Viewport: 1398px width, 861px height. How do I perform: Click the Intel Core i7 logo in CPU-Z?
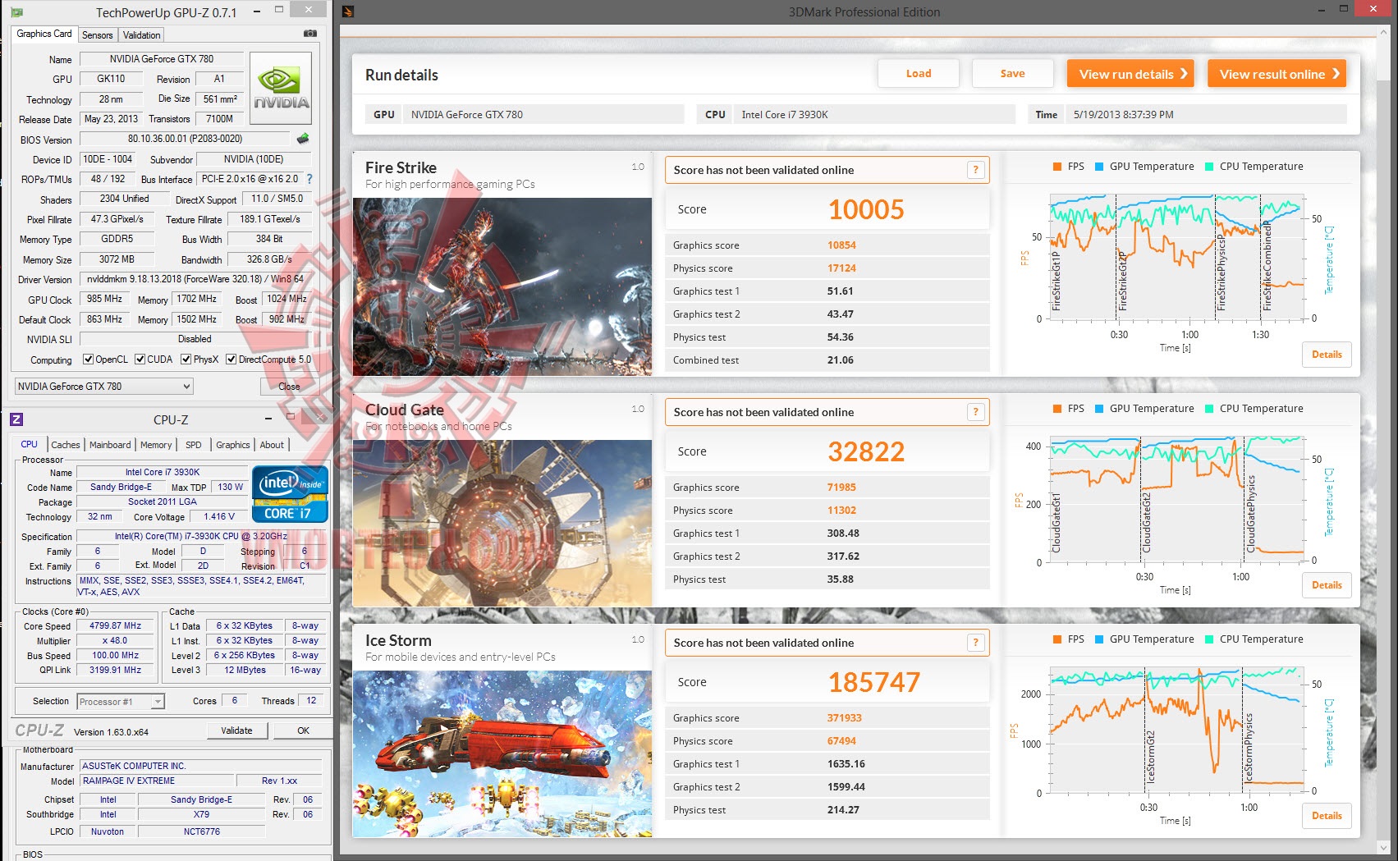point(290,494)
